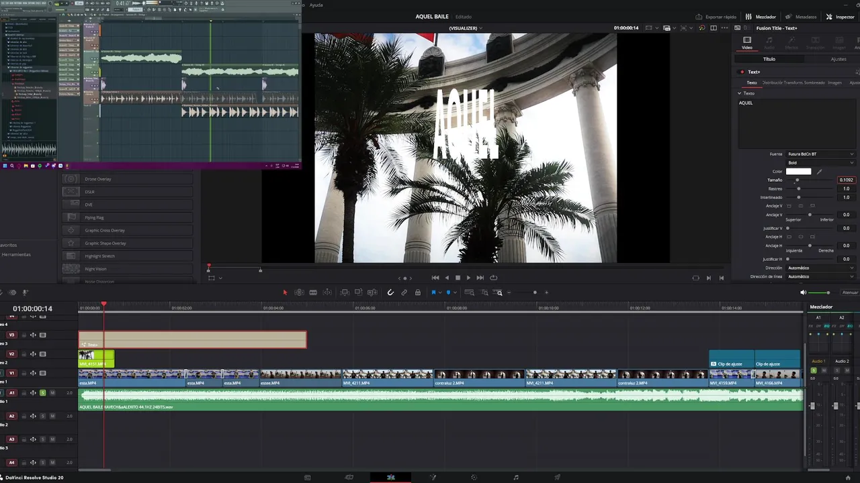Viewport: 860px width, 483px height.
Task: Open the flag color dropdown arrow
Action: tap(439, 292)
